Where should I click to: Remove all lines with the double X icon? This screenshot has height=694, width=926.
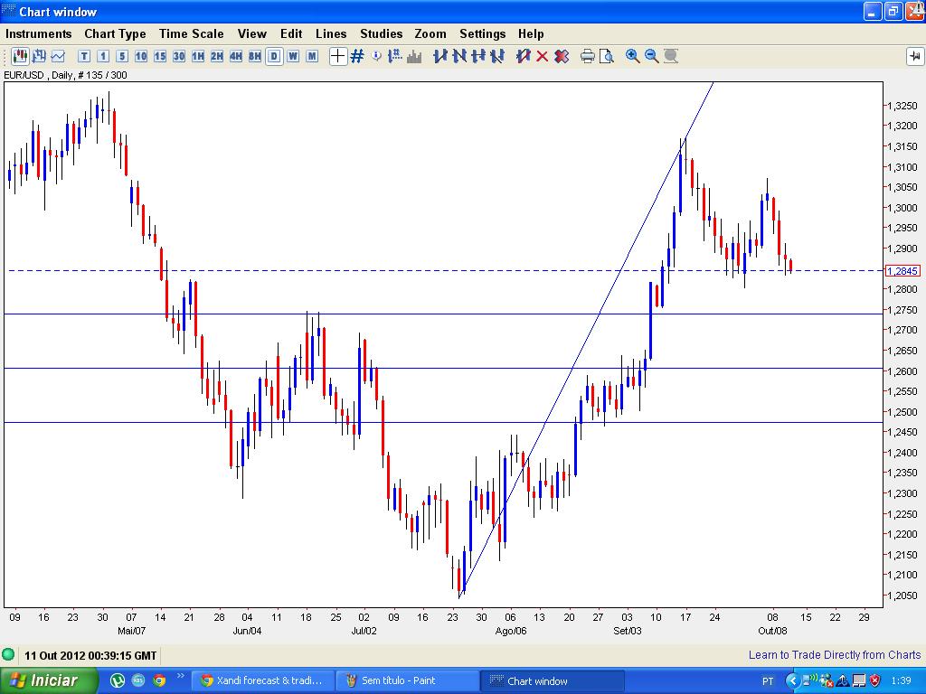[562, 57]
